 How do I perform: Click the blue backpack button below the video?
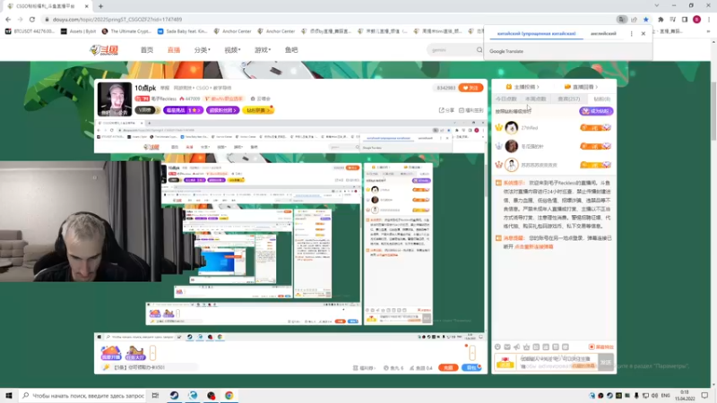471,367
